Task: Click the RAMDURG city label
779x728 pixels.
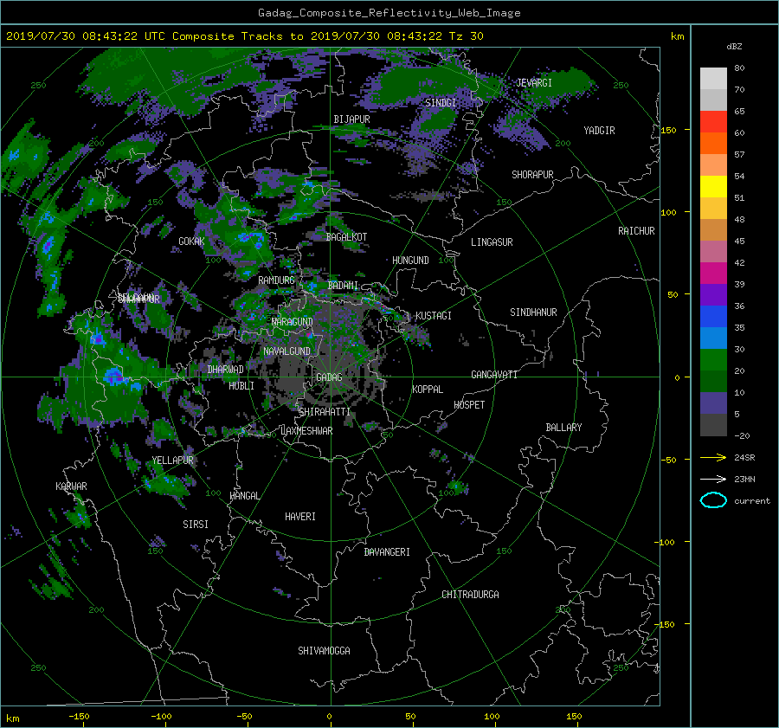Action: point(276,280)
